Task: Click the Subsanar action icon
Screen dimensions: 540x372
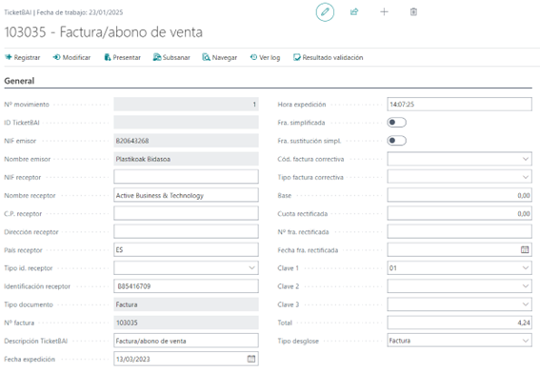Action: click(157, 57)
